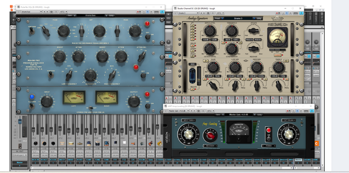The image size is (349, 173).
Task: Toggle the Amp Leveling ON power switch
Action: (268, 138)
